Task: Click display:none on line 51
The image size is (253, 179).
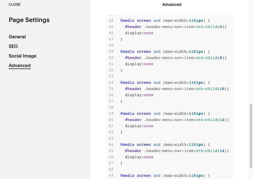Action: click(139, 64)
